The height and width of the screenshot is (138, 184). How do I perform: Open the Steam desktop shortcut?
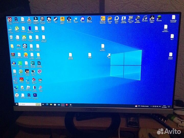pos(55,20)
